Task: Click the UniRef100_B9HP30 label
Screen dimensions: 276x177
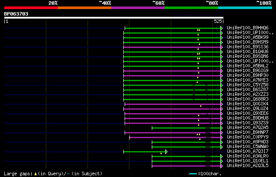Action: click(x=248, y=76)
